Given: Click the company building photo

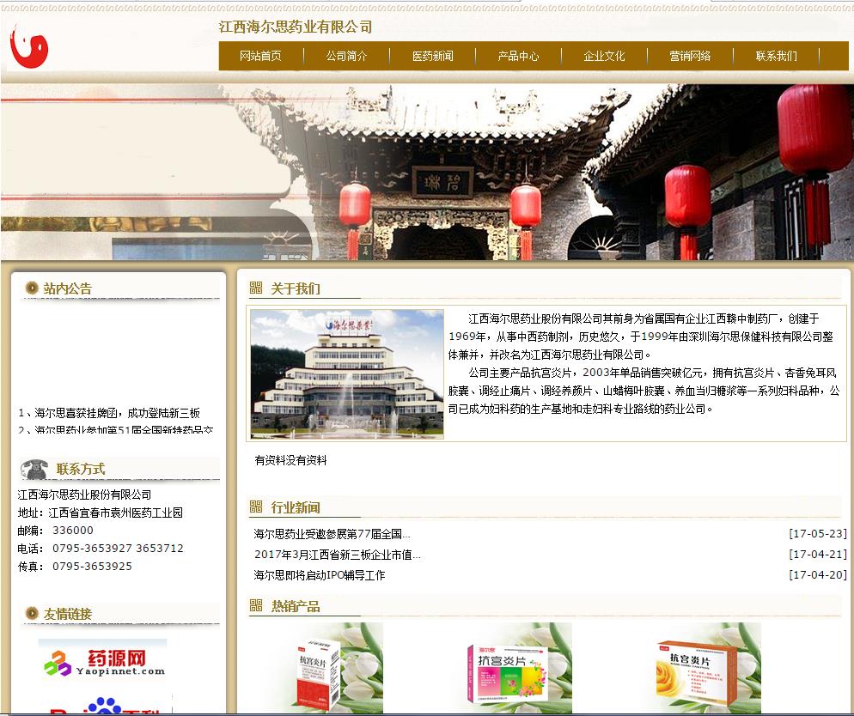Looking at the screenshot, I should pyautogui.click(x=347, y=374).
